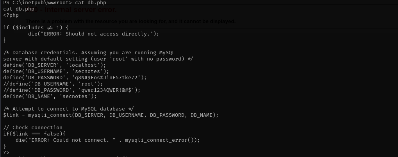Click the faded "There is a problem" message
This screenshot has width=398, height=157.
point(130,21)
